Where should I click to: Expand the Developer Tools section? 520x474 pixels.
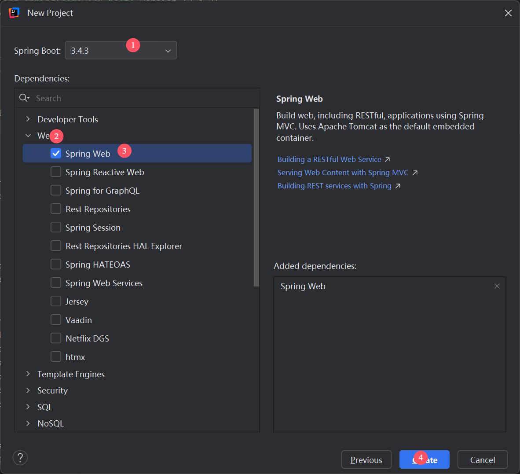(x=28, y=119)
